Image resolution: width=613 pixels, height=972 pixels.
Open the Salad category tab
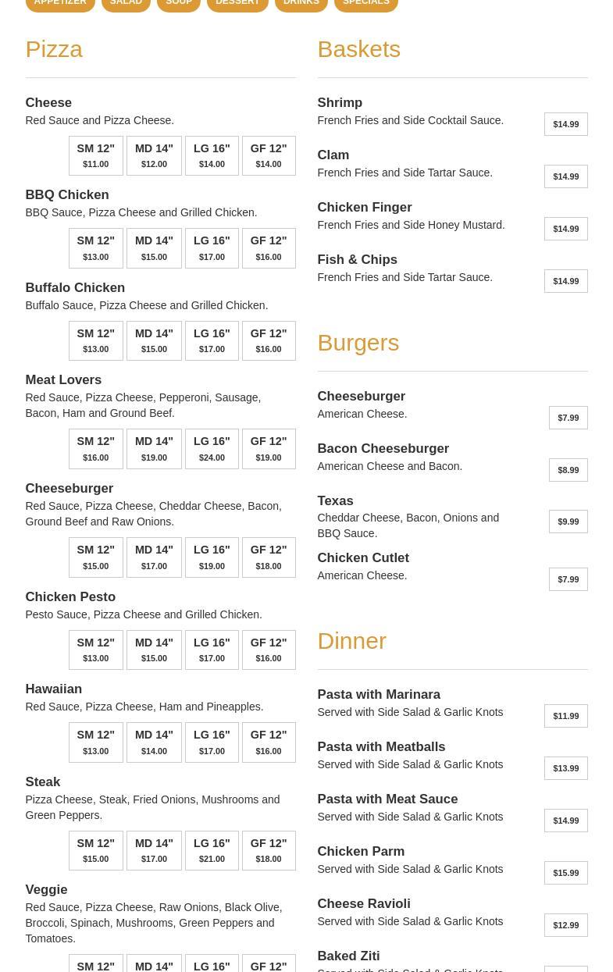pos(126,3)
